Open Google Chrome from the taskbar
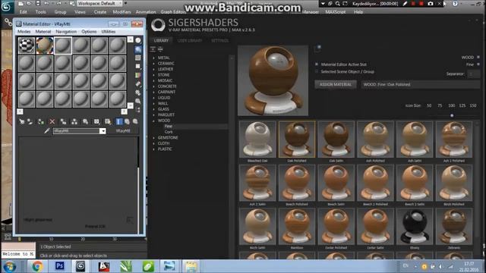This screenshot has width=486, height=273. coord(37,266)
